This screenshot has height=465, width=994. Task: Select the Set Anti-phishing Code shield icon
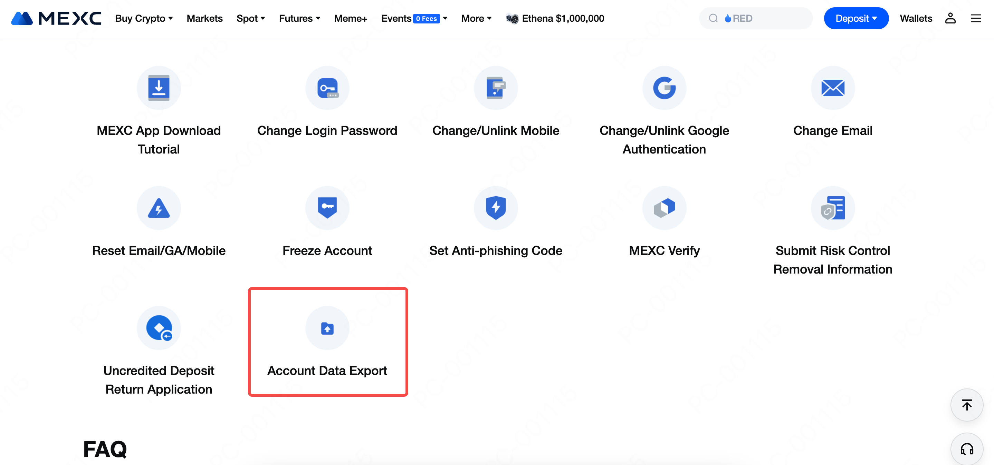coord(496,208)
